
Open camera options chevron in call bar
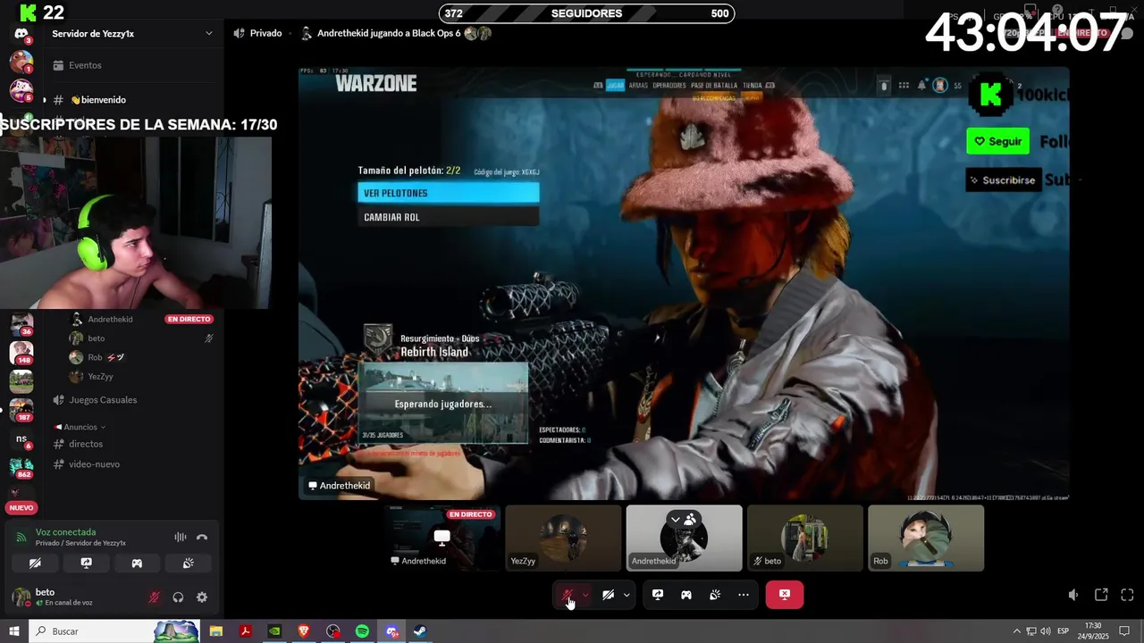[627, 595]
